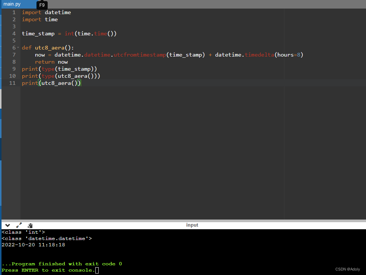Collapse the console panel using the chevron icon
This screenshot has width=366, height=275.
point(7,225)
